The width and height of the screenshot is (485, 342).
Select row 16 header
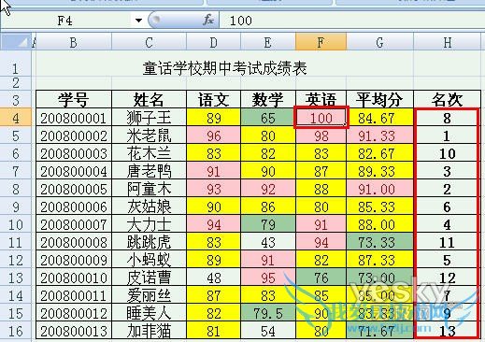click(x=16, y=331)
